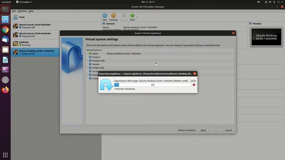Open the VirtualBox app menu in the top bar
The width and height of the screenshot is (285, 160).
24,2
